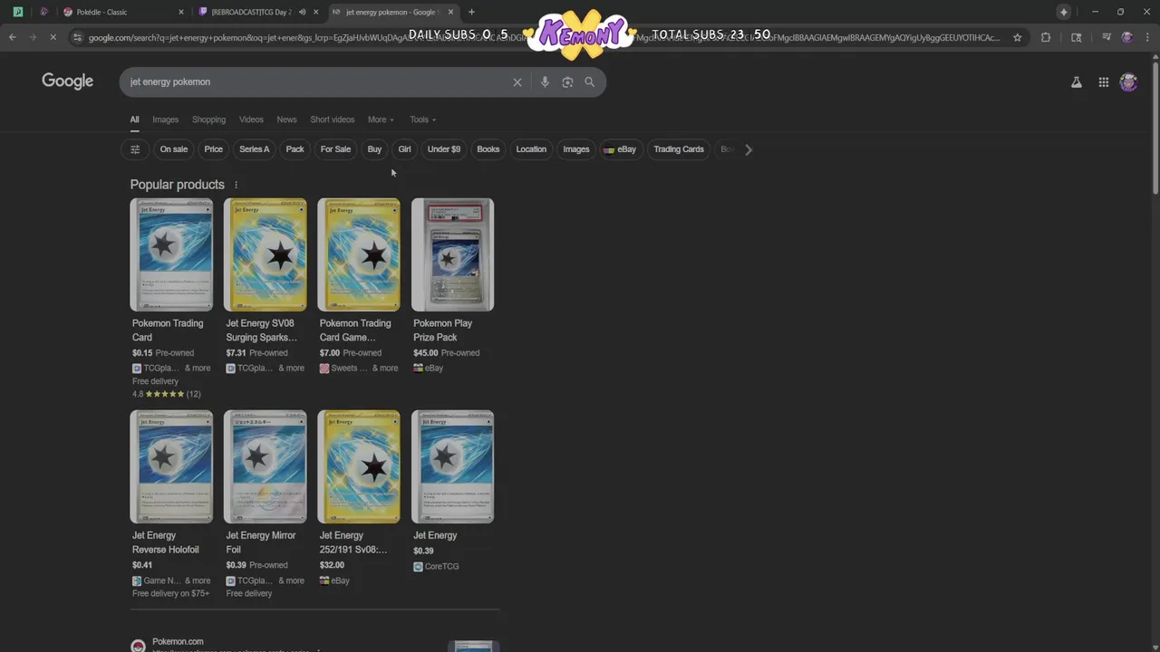Apply the Girl filter chip
This screenshot has height=652, width=1160.
pos(405,149)
